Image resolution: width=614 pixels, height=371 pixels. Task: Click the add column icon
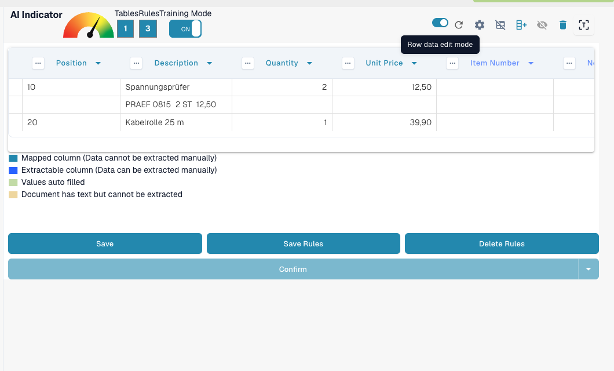coord(521,25)
